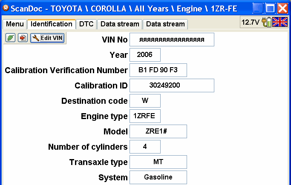This screenshot has width=291, height=185.
Task: Open the first Data stream tab
Action: (120, 24)
